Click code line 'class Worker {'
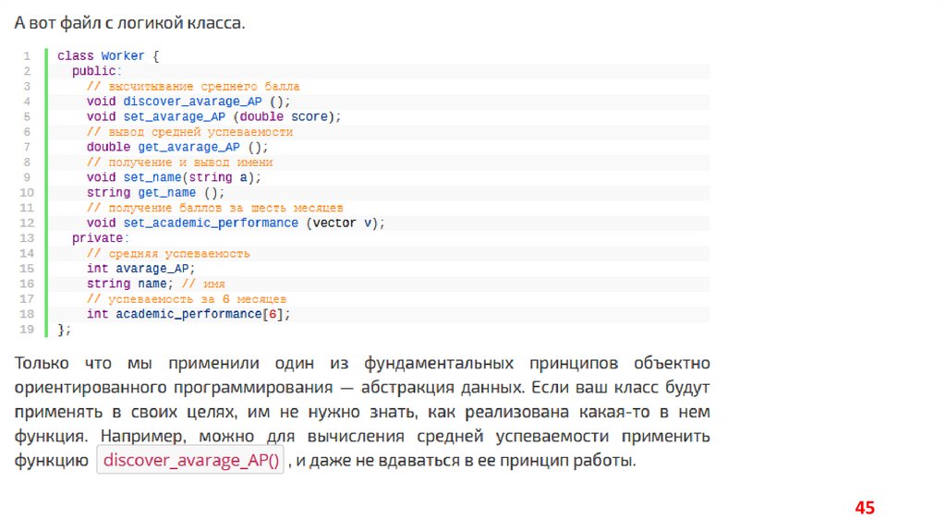The image size is (946, 530). (x=108, y=56)
